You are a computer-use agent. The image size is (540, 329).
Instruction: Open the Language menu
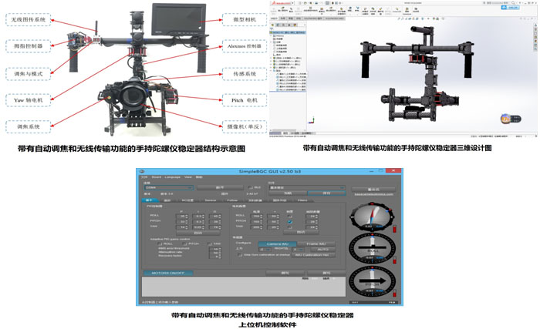tap(171, 177)
